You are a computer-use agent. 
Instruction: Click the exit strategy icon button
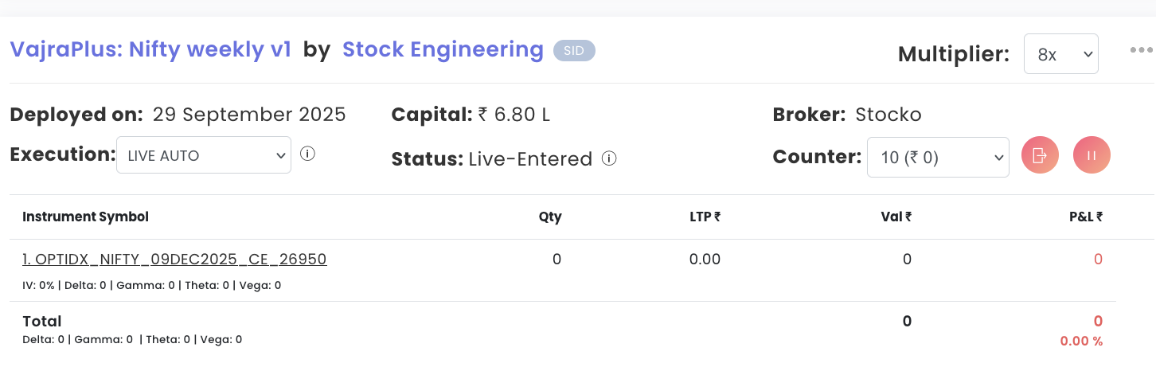click(x=1040, y=155)
